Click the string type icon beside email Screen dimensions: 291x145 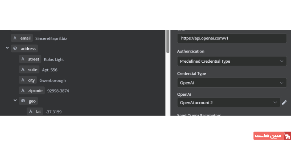coord(15,38)
